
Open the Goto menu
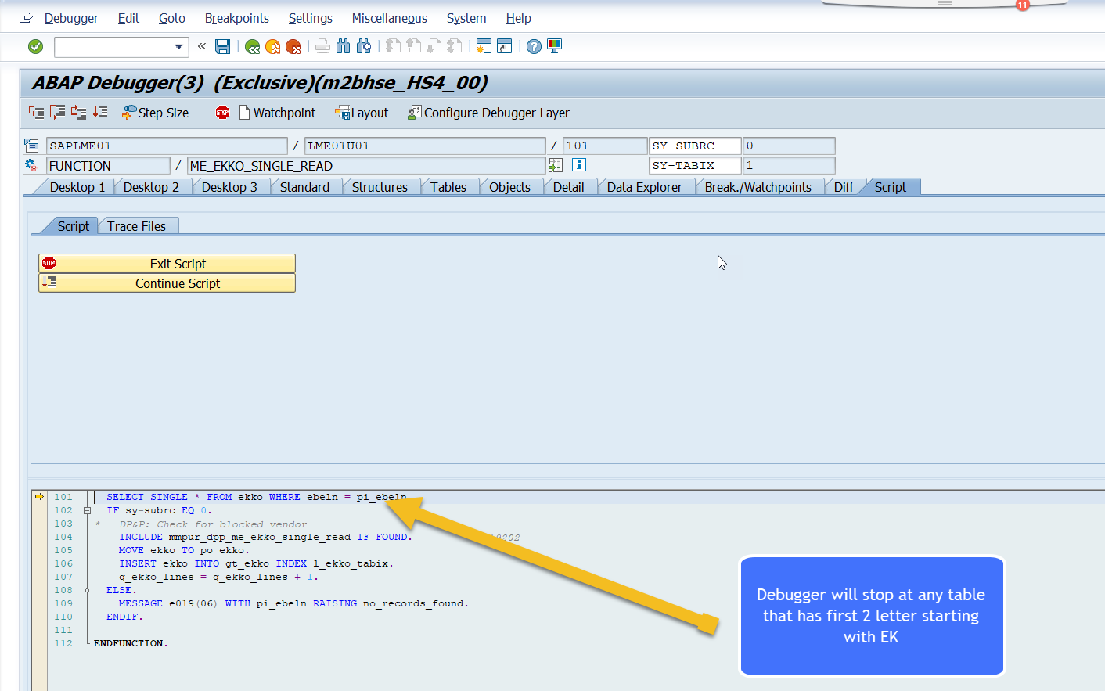(x=172, y=18)
